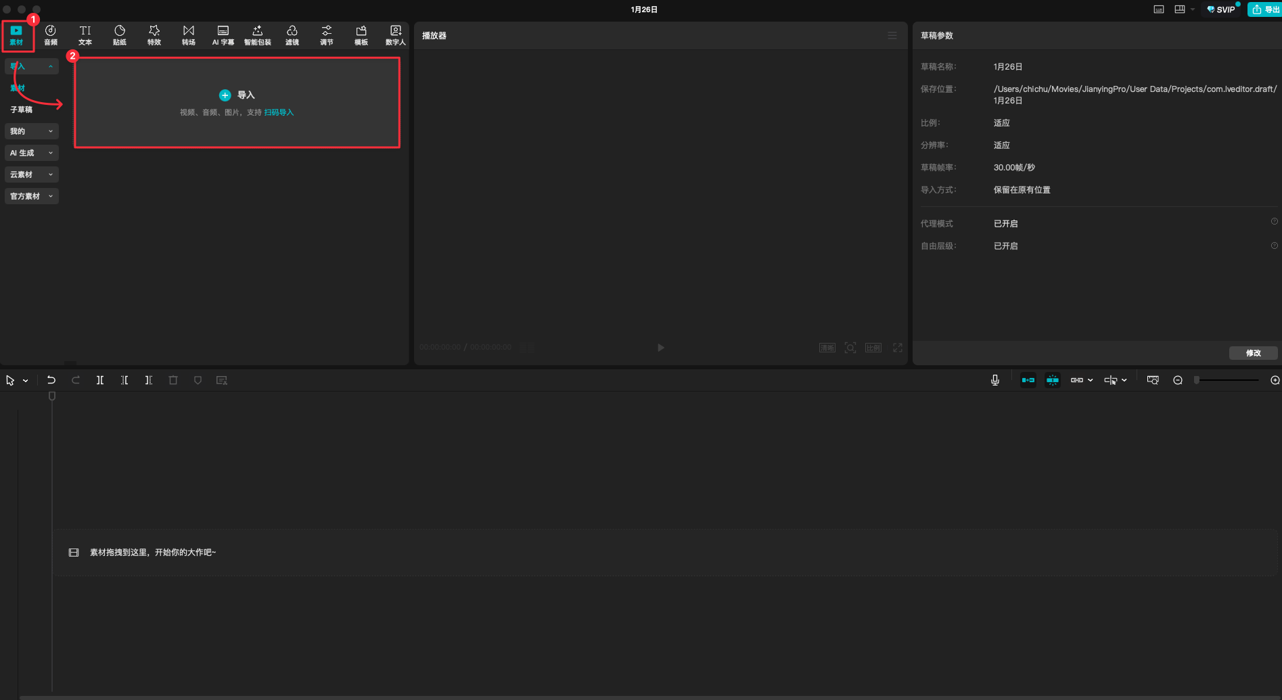Viewport: 1282px width, 700px height.
Task: Zoom out the timeline with minus icon
Action: [1178, 380]
